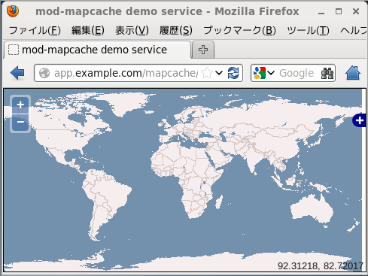Open the layer switcher plus button

[x=360, y=120]
